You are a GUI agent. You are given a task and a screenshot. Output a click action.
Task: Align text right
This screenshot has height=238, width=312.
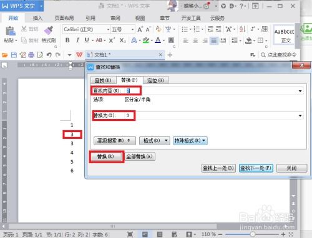point(205,40)
